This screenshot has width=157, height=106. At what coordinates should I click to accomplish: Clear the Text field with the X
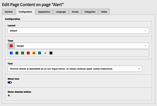click(139, 69)
